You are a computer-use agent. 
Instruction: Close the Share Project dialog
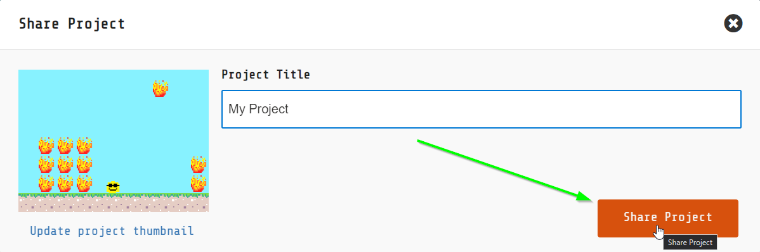click(x=733, y=23)
